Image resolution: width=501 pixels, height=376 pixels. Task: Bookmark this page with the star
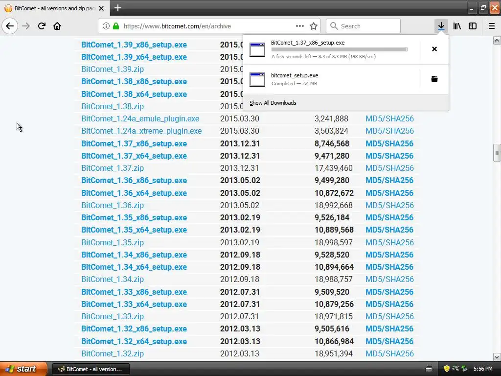(314, 26)
